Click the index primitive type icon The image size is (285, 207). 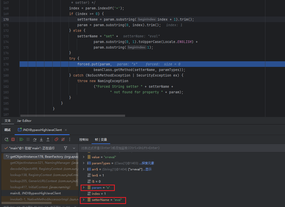click(x=89, y=194)
